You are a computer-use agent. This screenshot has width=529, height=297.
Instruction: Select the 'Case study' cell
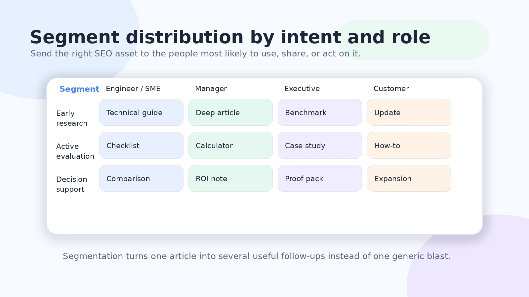pos(320,146)
